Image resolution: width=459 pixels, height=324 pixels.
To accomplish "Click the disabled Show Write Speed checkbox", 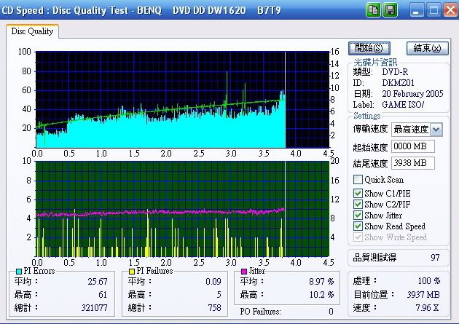I will tap(358, 237).
